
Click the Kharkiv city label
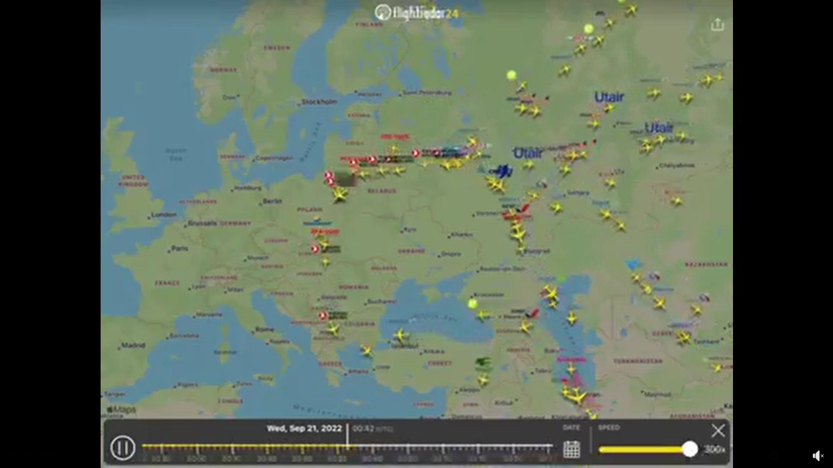[462, 234]
